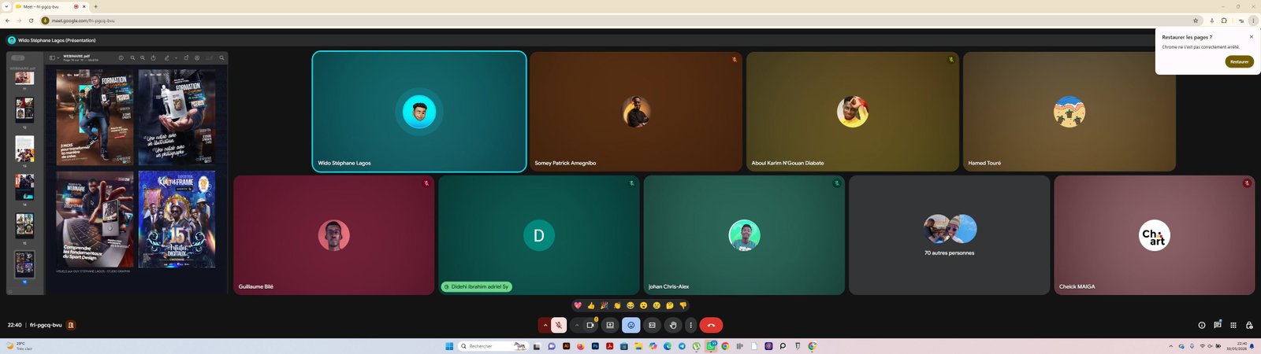Open Firefox from taskbar
1261x354 pixels.
coord(581,346)
